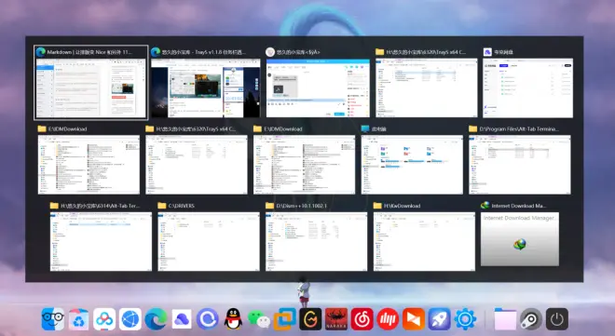615x336 pixels.
Task: Open the Naraka game icon in the dock
Action: pos(336,319)
